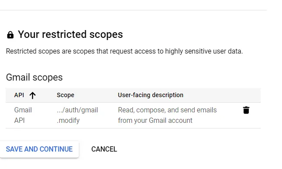Screen dimensions: 282x169
Task: Click the restricted scopes explanation sentence
Action: coord(124,51)
